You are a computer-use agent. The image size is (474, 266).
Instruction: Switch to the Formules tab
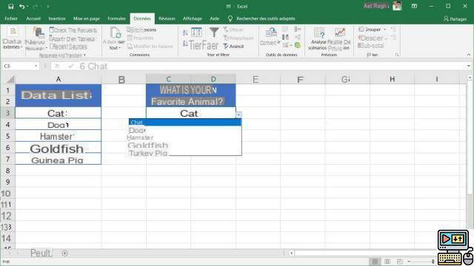click(116, 18)
